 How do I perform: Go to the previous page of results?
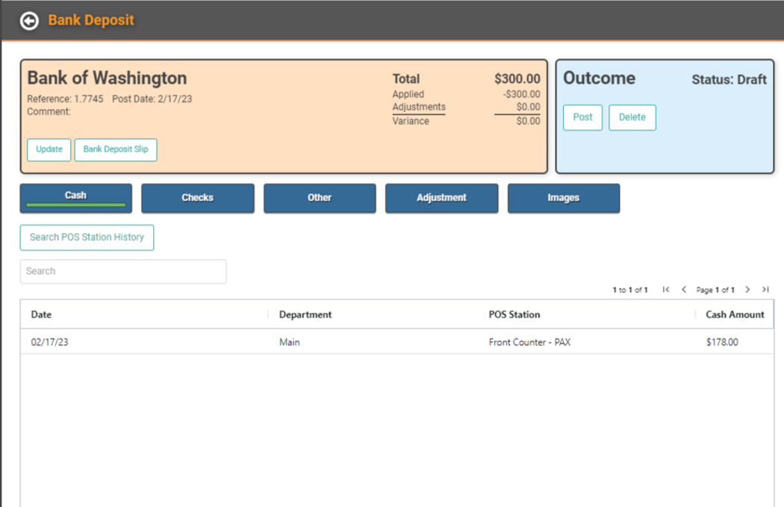[x=684, y=290]
